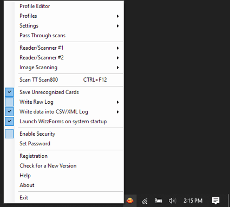Open the 2:15 PM taskbar clock

193,201
